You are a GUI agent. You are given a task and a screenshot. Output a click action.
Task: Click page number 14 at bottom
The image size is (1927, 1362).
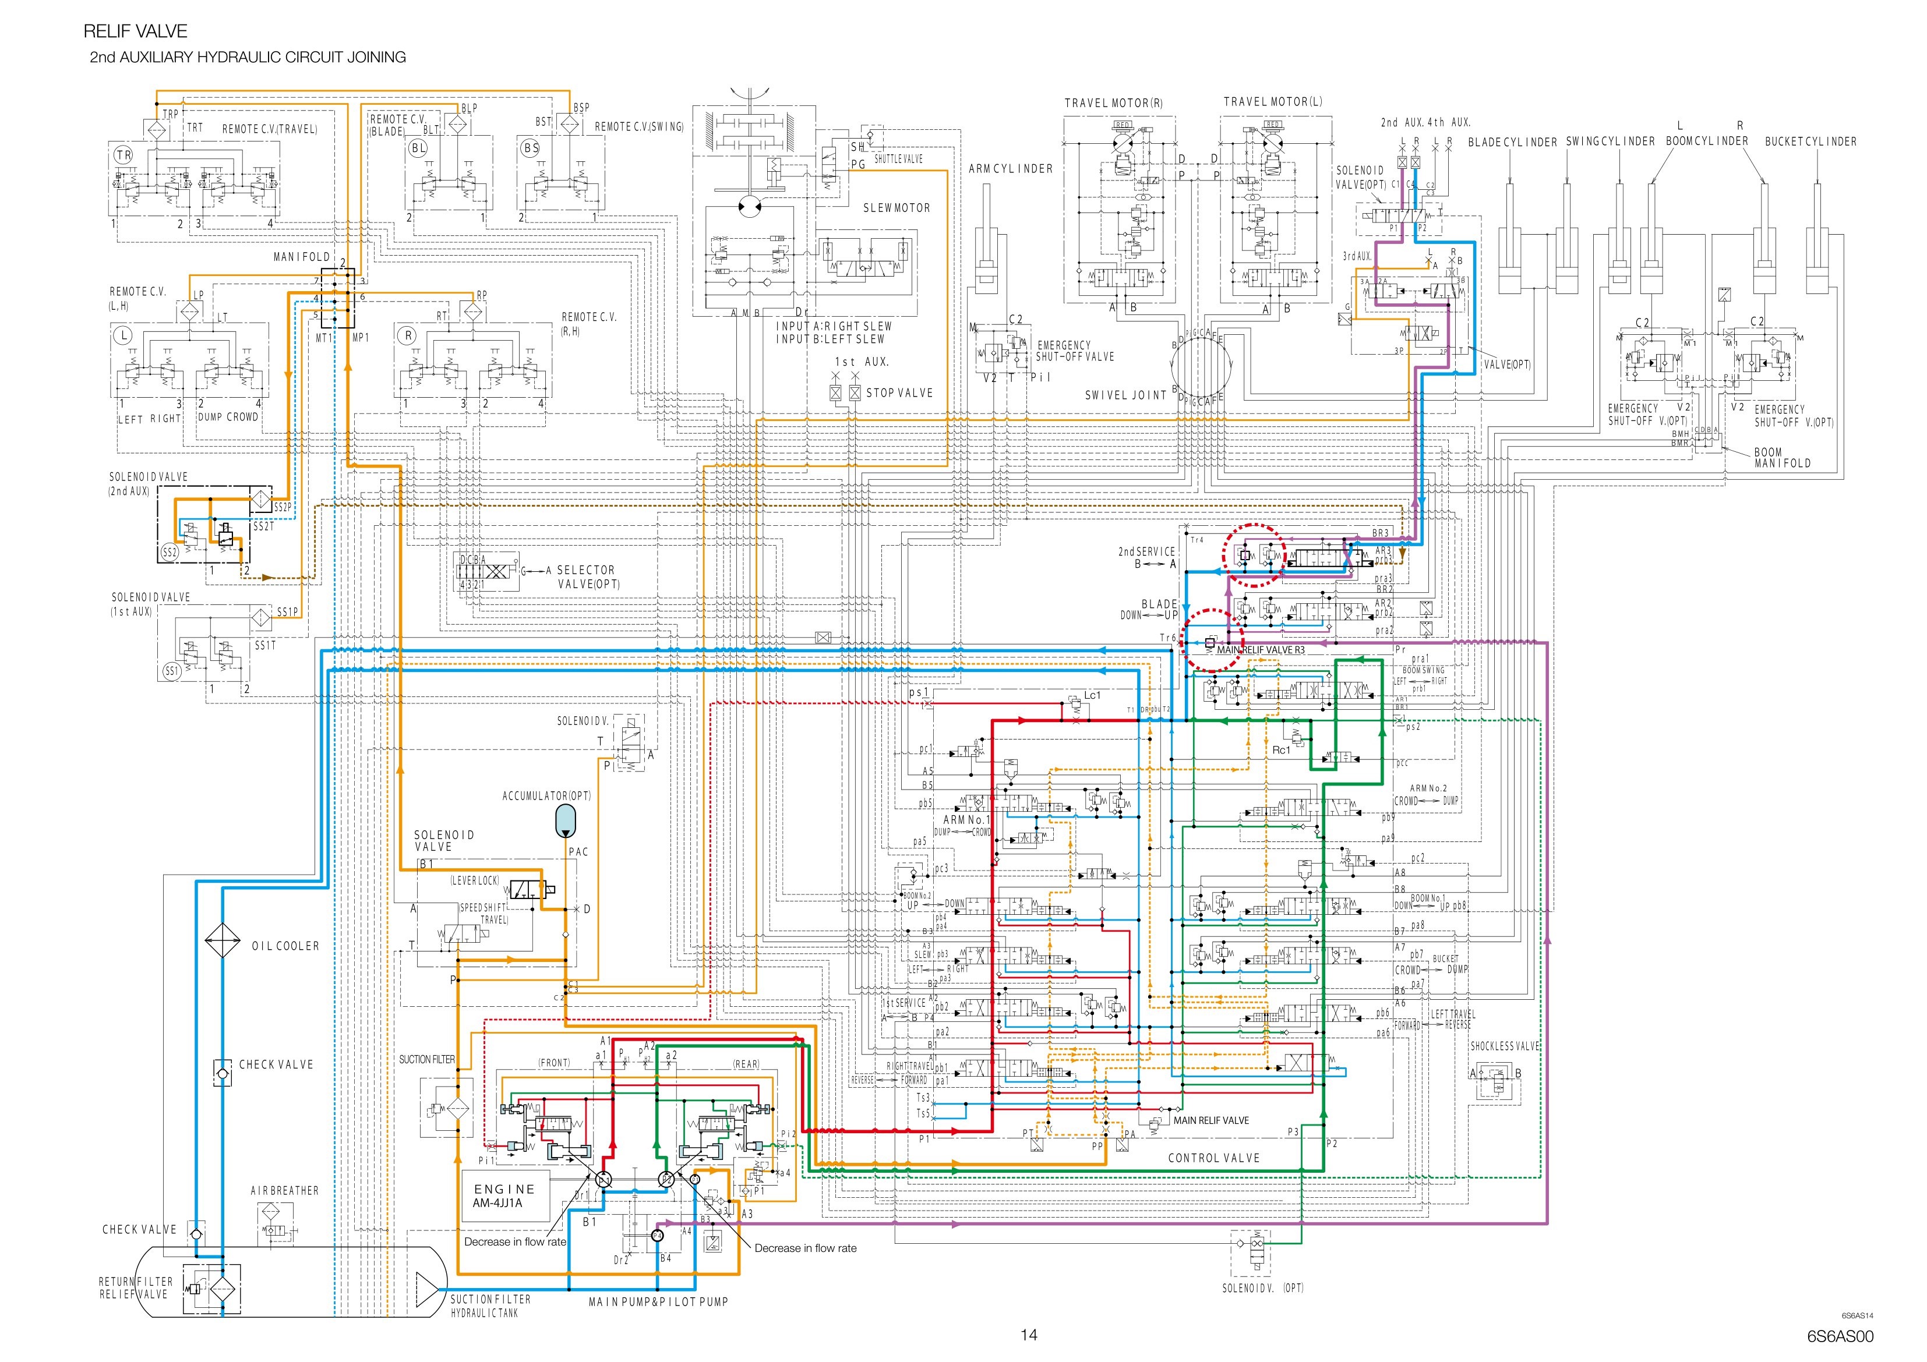(1029, 1335)
